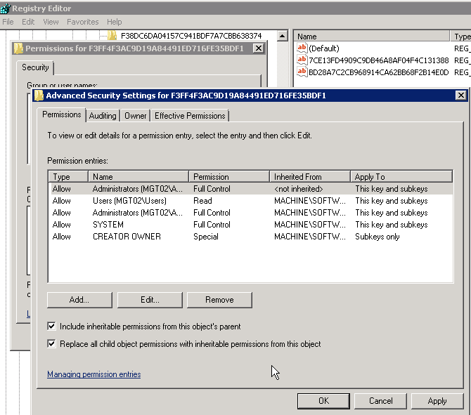The image size is (471, 415).
Task: Click folder icon of F38DC6DA04157C941BDF7A7CBB638374 key
Action: (112, 36)
